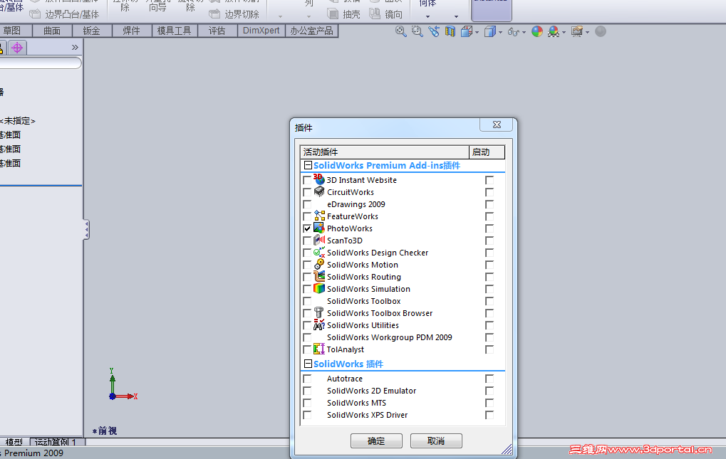This screenshot has height=459, width=726.
Task: Switch to the 焊件 tab
Action: [x=132, y=31]
